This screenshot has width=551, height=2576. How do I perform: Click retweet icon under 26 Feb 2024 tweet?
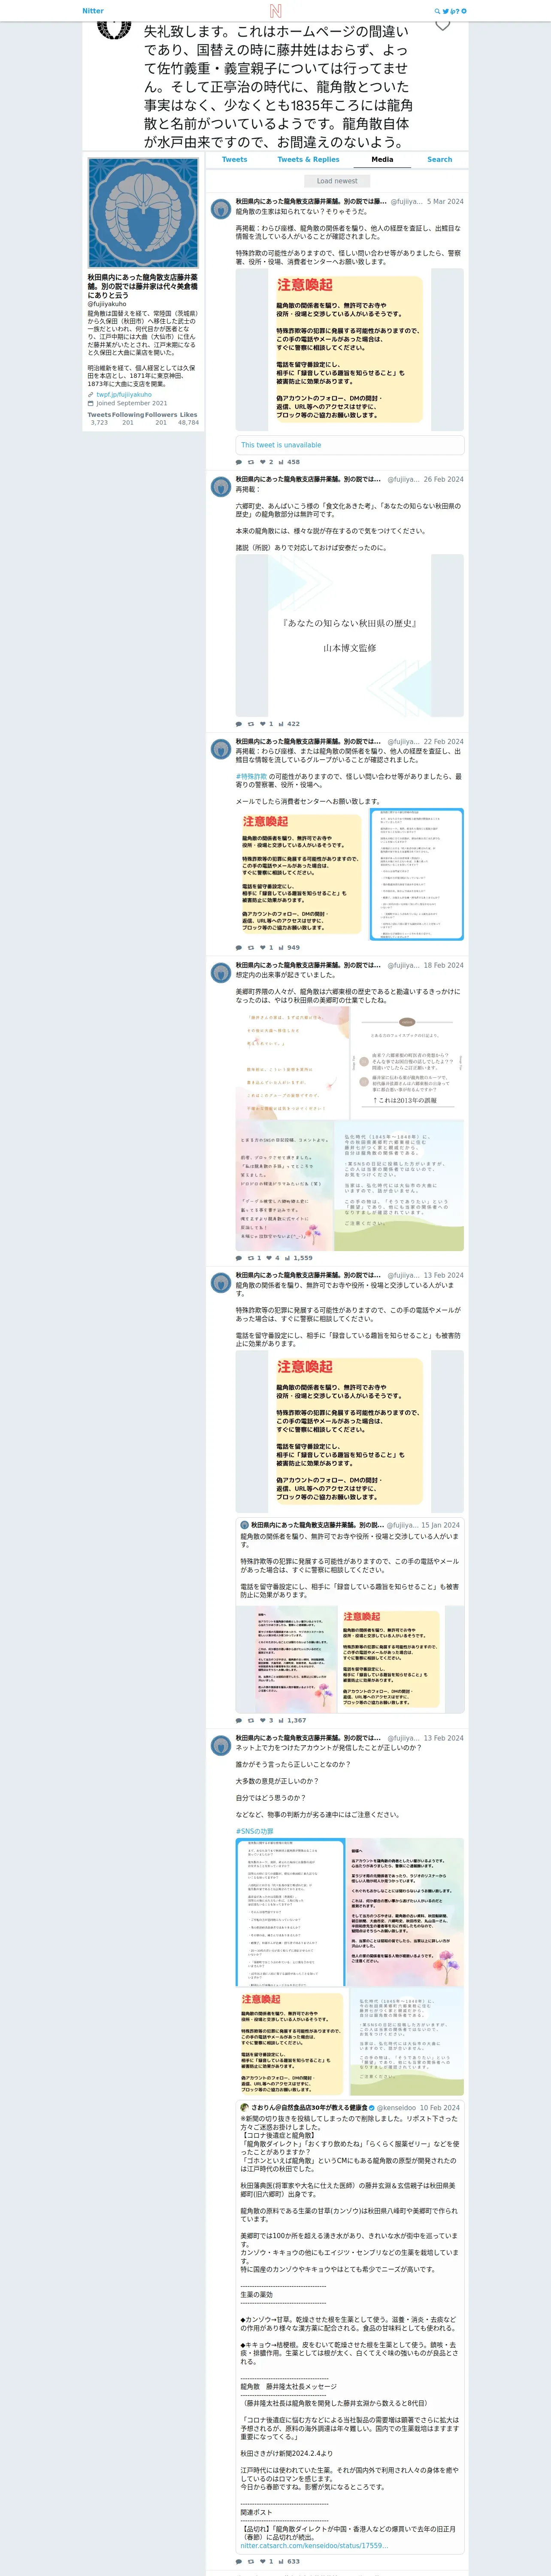250,724
